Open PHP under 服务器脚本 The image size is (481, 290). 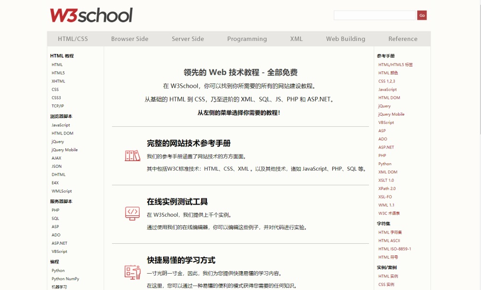pyautogui.click(x=55, y=210)
